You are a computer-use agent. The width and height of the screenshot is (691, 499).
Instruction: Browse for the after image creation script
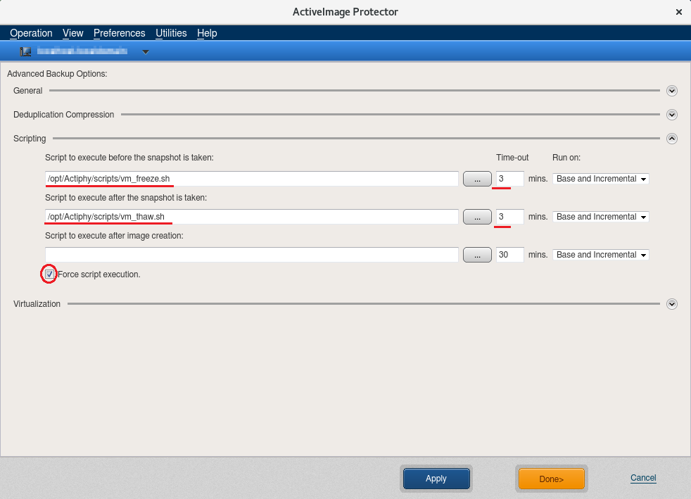point(477,255)
